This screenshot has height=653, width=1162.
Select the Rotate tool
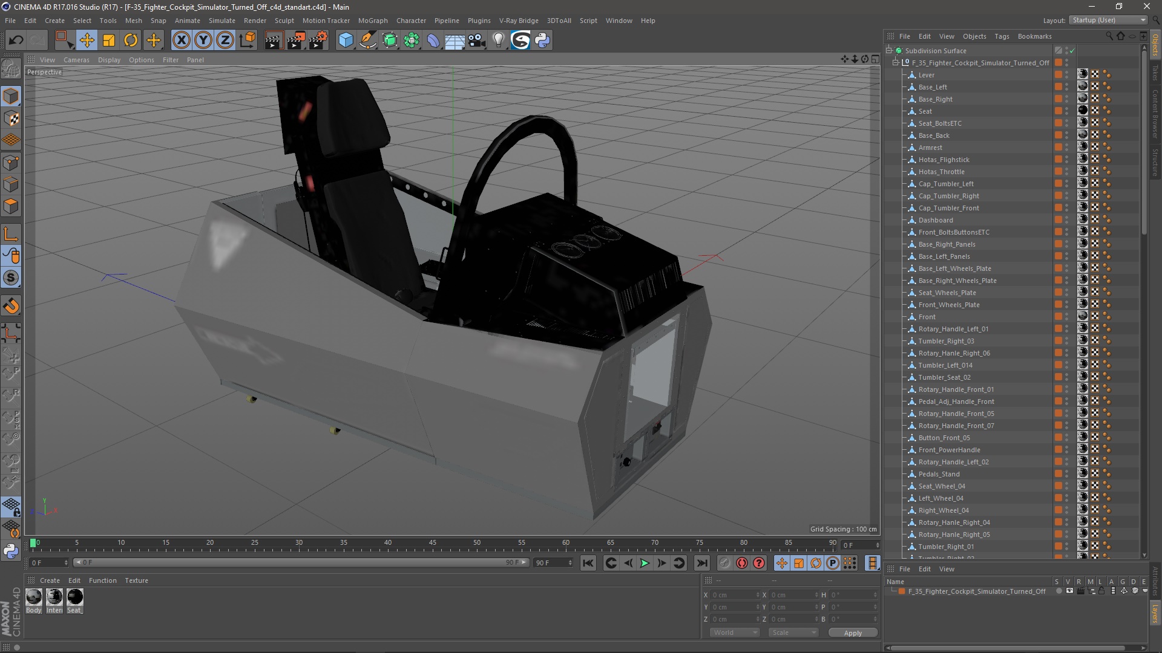pyautogui.click(x=131, y=41)
